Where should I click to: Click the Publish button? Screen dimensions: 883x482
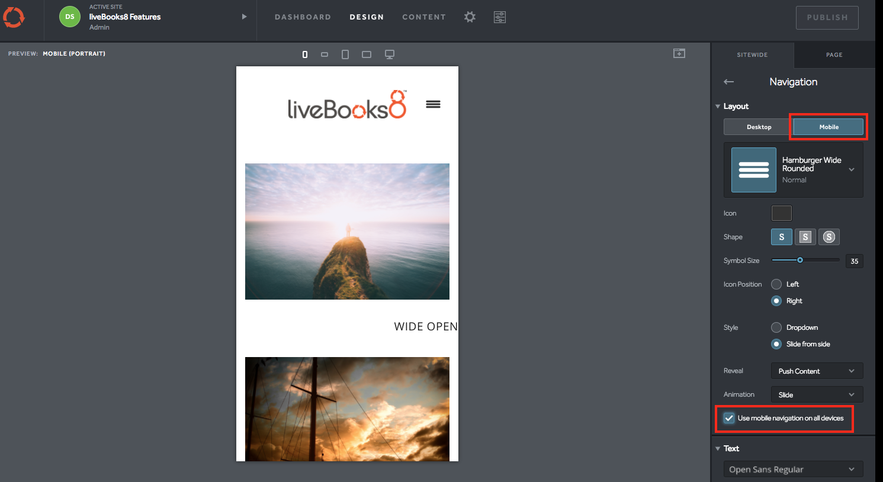coord(827,18)
